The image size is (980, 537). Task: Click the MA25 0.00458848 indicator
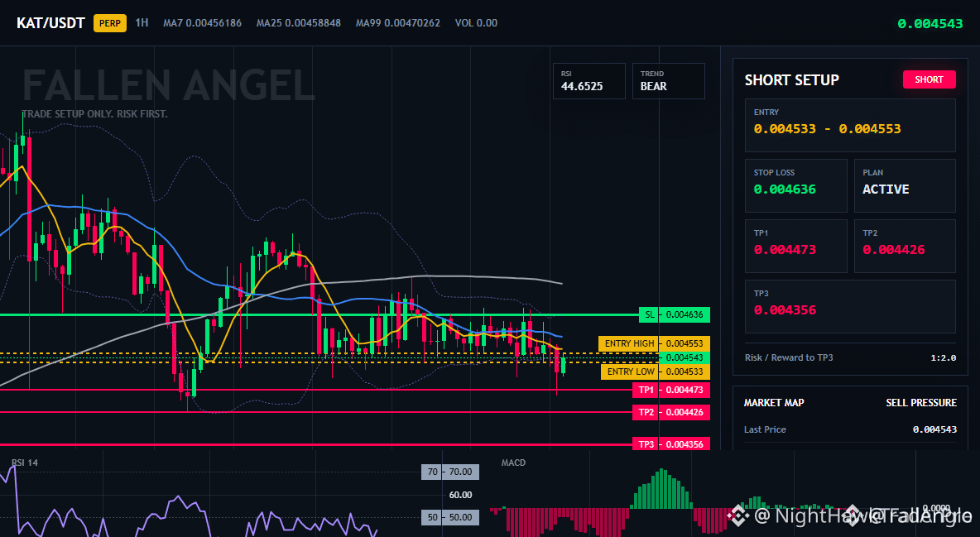tap(299, 23)
